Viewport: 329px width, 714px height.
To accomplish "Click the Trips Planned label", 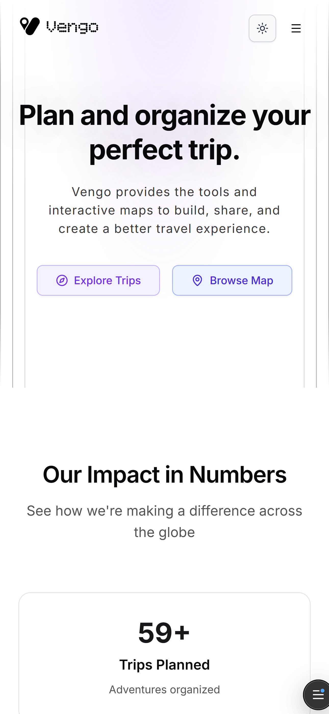I will [164, 664].
